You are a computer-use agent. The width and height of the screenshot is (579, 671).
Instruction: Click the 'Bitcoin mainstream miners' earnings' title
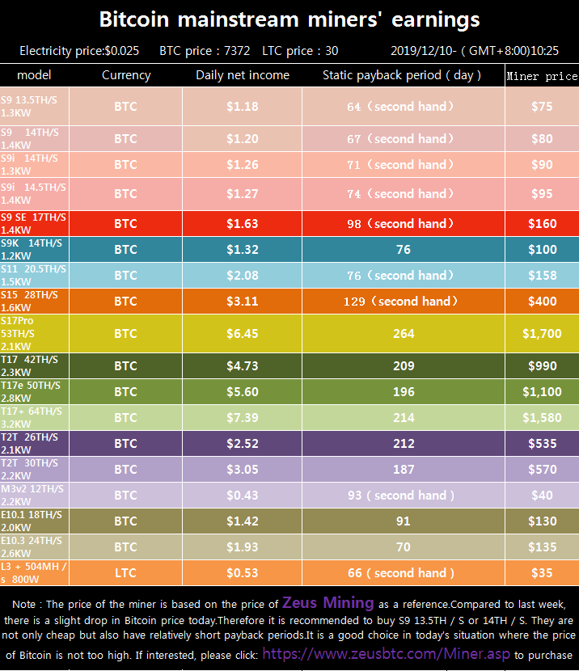tap(289, 19)
